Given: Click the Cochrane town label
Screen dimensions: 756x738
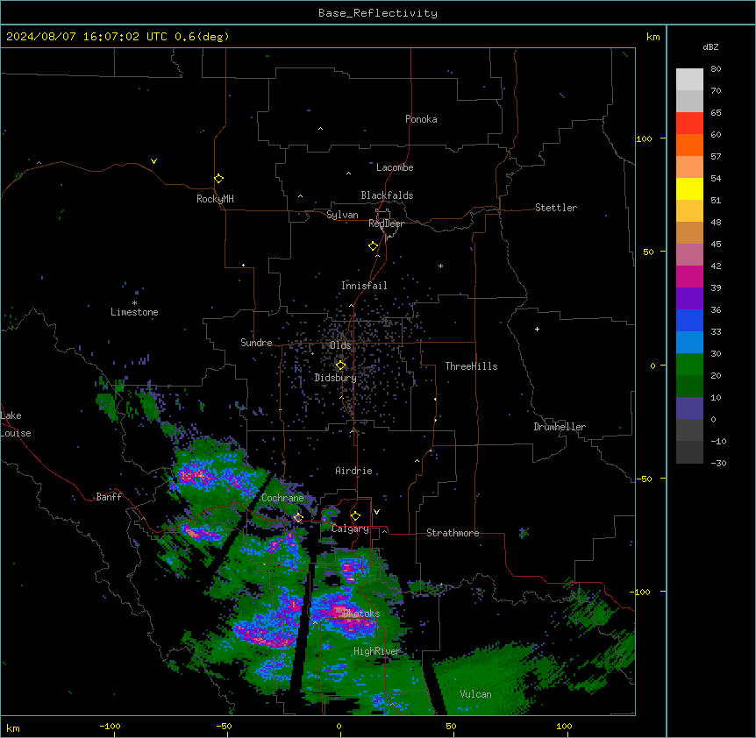Looking at the screenshot, I should tap(282, 498).
